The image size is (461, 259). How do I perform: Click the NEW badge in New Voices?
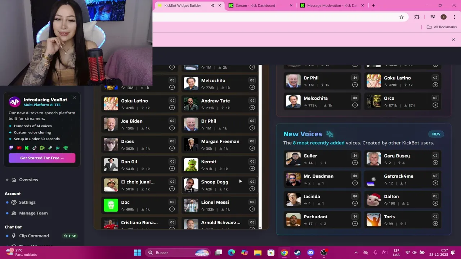pos(436,134)
